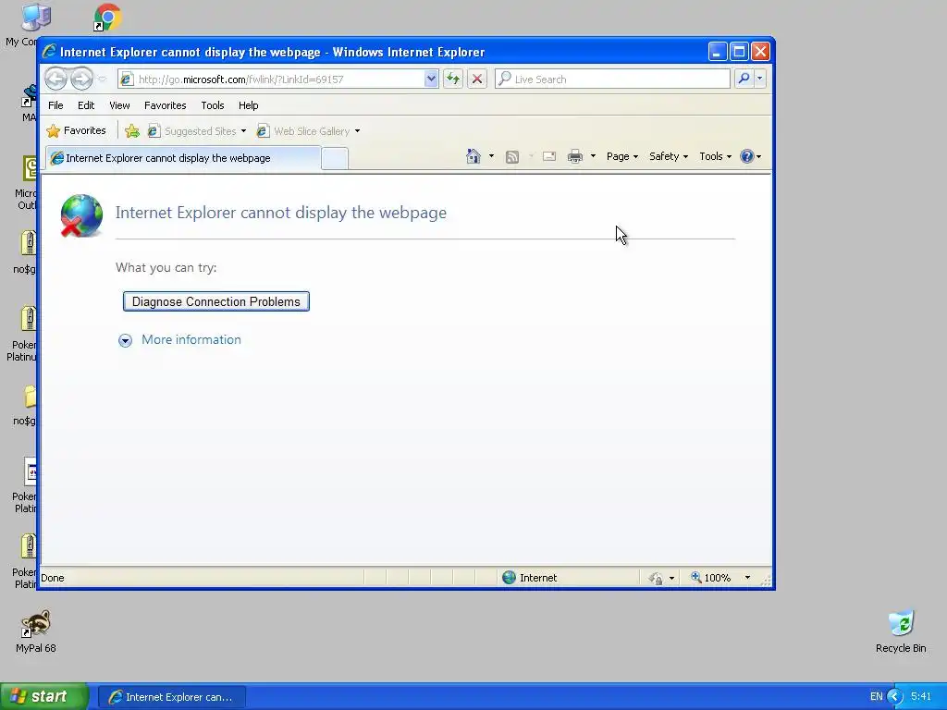
Task: Open Web Slice Gallery link
Action: 303,131
